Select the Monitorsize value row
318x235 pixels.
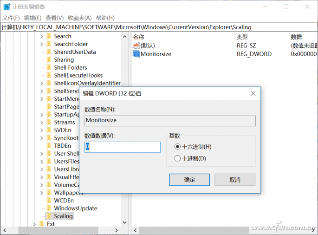pos(156,54)
